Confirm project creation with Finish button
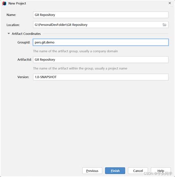The height and width of the screenshot is (177, 175). pos(115,171)
